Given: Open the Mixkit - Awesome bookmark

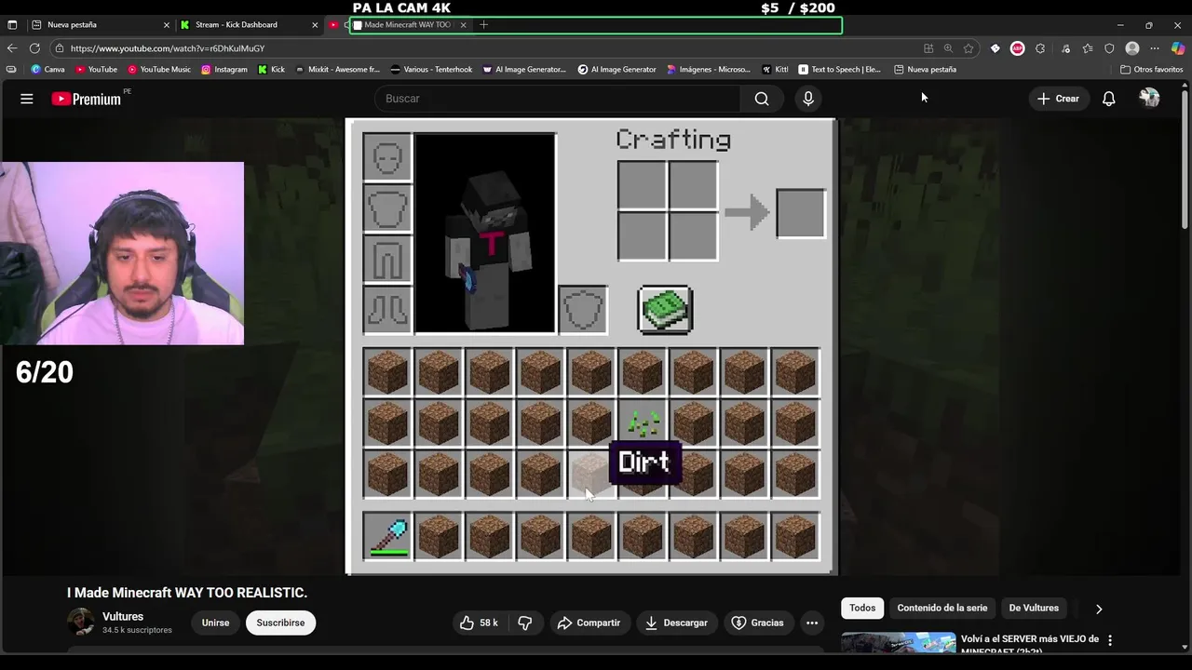Looking at the screenshot, I should coord(337,69).
